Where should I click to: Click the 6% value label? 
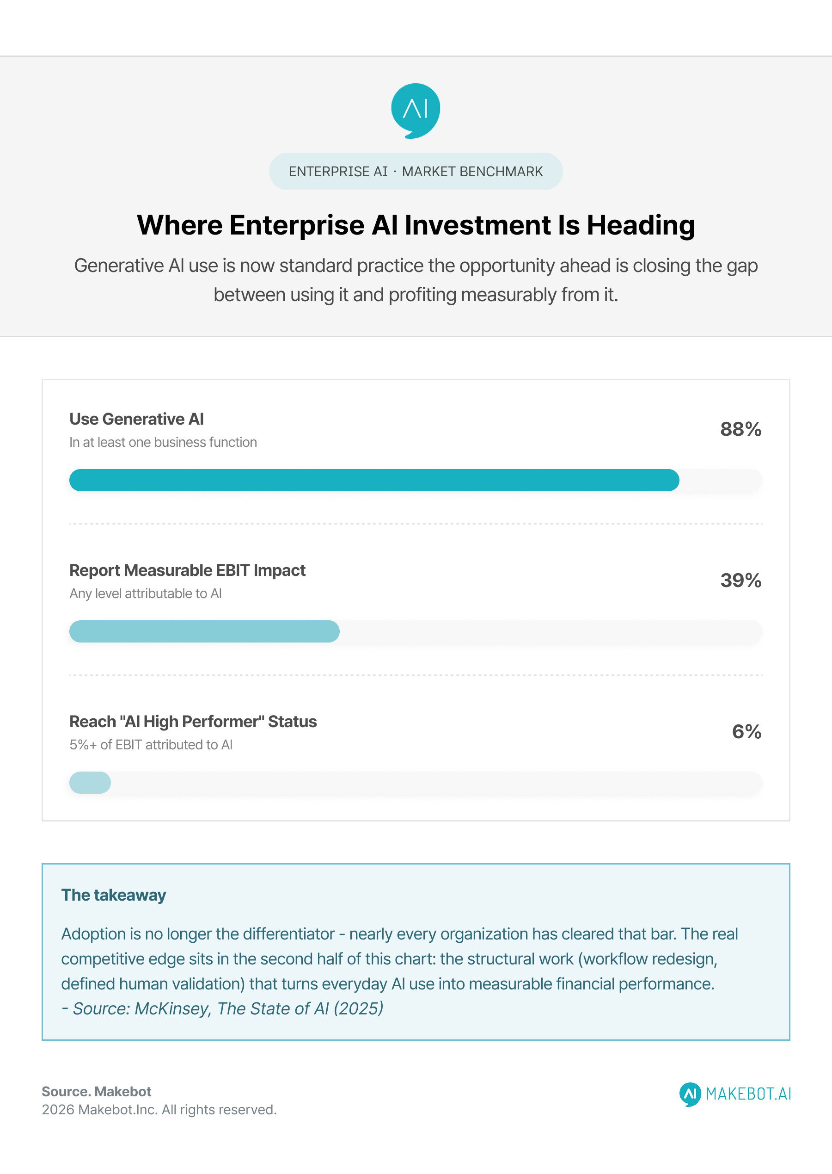click(746, 732)
